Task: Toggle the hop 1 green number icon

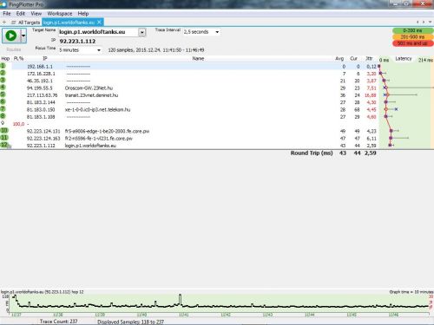Action: tap(3, 66)
